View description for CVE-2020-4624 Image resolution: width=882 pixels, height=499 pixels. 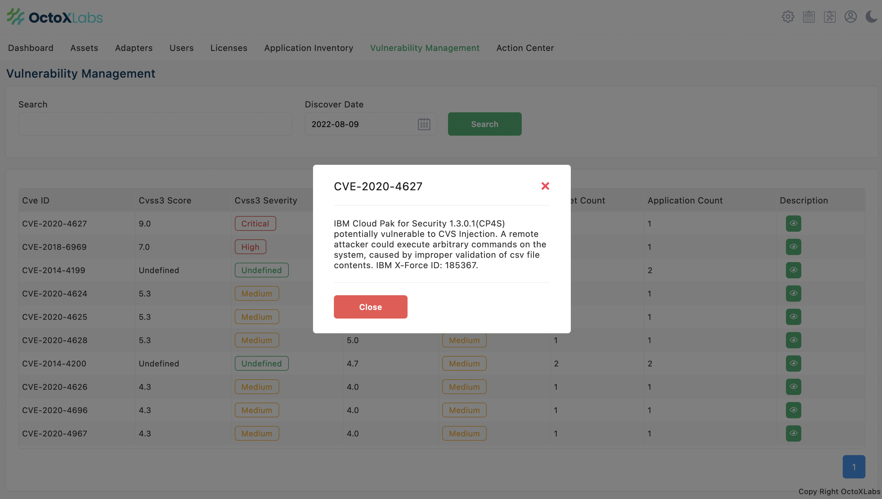(793, 293)
